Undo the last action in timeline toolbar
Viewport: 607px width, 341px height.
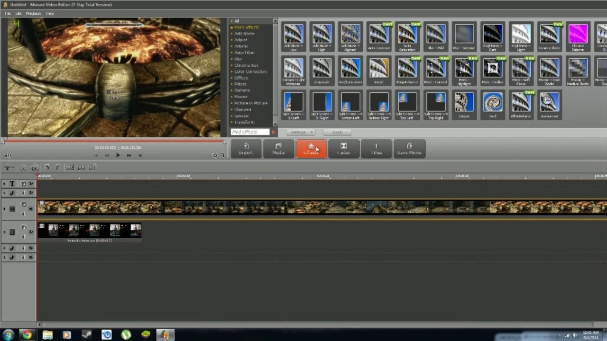point(47,167)
